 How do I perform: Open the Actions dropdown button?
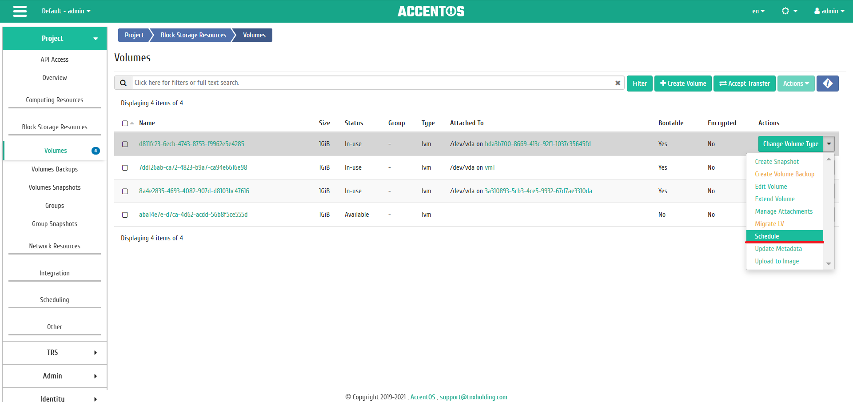click(796, 84)
